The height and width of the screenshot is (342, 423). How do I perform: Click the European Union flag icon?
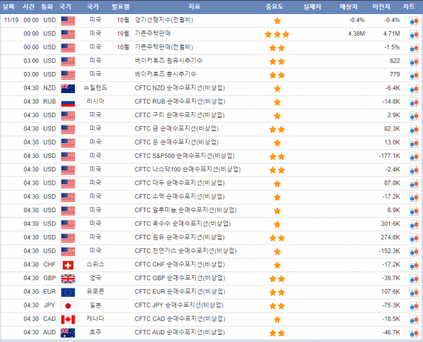click(68, 292)
